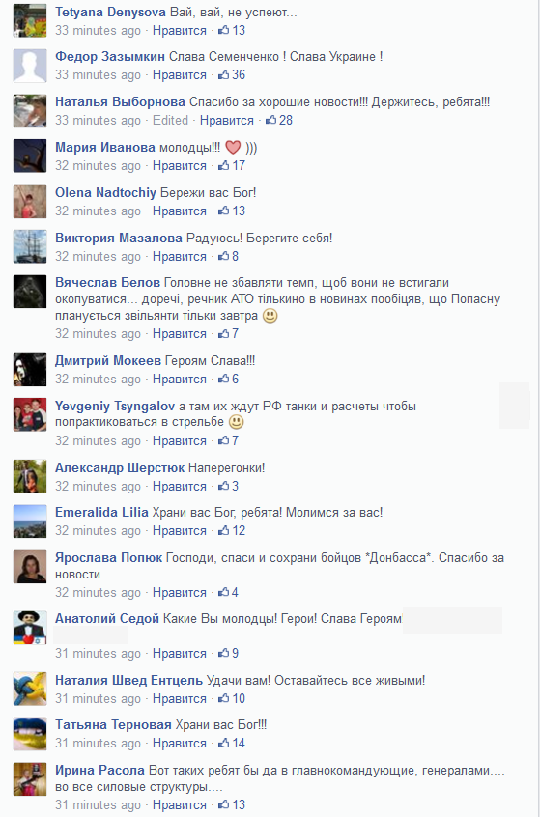Click thumbs-up icon on Александр Шерстюк's comment
The height and width of the screenshot is (817, 540).
[223, 486]
